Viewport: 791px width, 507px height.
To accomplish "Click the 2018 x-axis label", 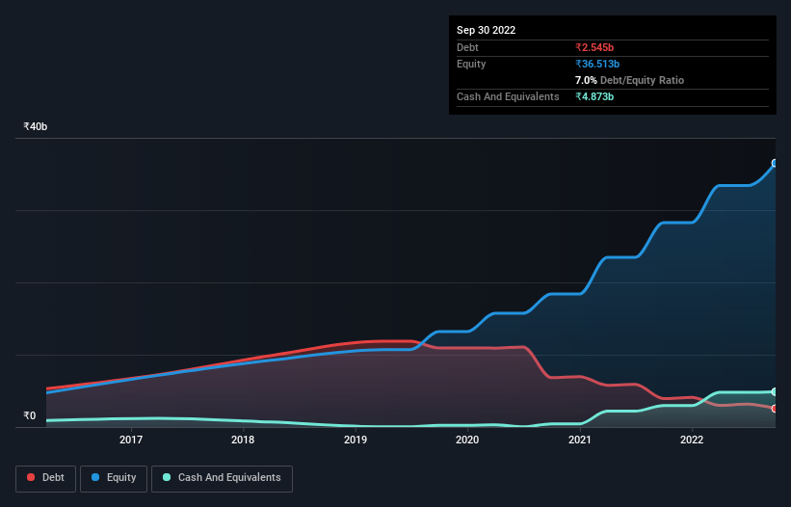I will pyautogui.click(x=243, y=440).
